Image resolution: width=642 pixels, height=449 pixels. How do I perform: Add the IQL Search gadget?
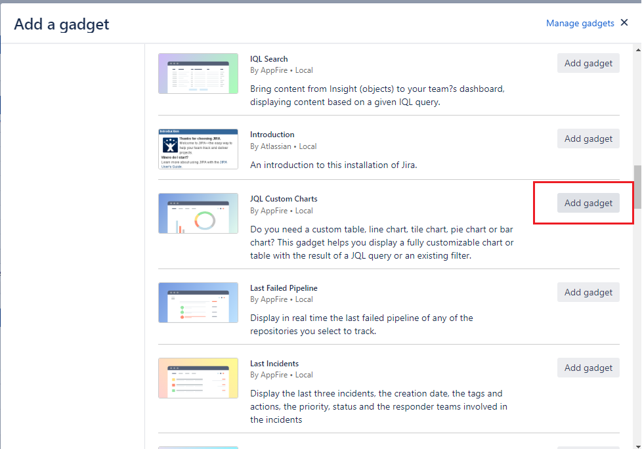(x=588, y=63)
